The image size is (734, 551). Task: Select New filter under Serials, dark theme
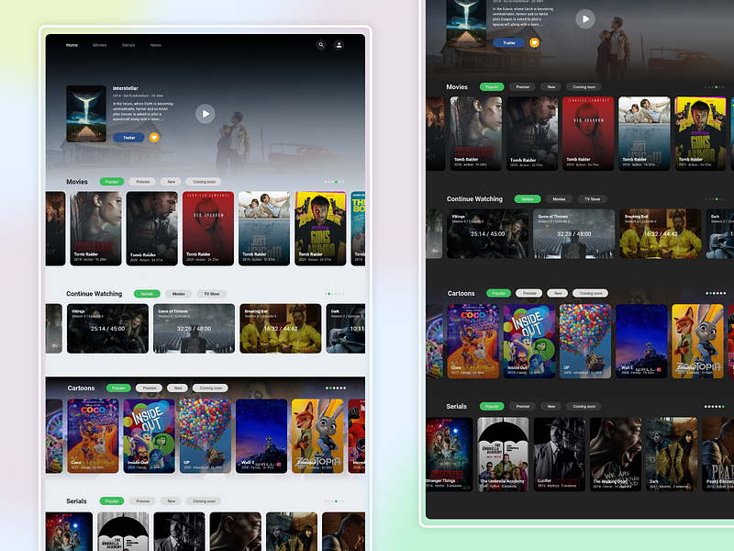(x=551, y=406)
